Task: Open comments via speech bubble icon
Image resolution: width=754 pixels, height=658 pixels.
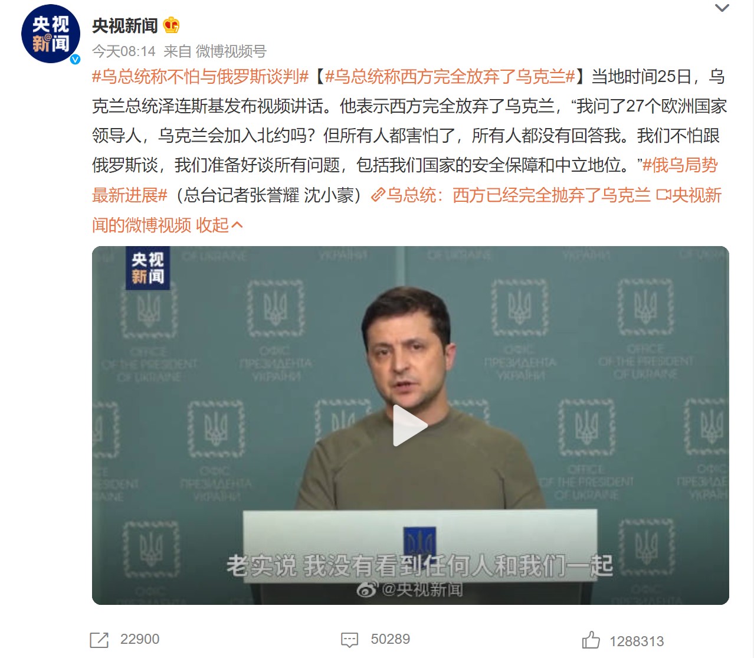Action: point(350,640)
